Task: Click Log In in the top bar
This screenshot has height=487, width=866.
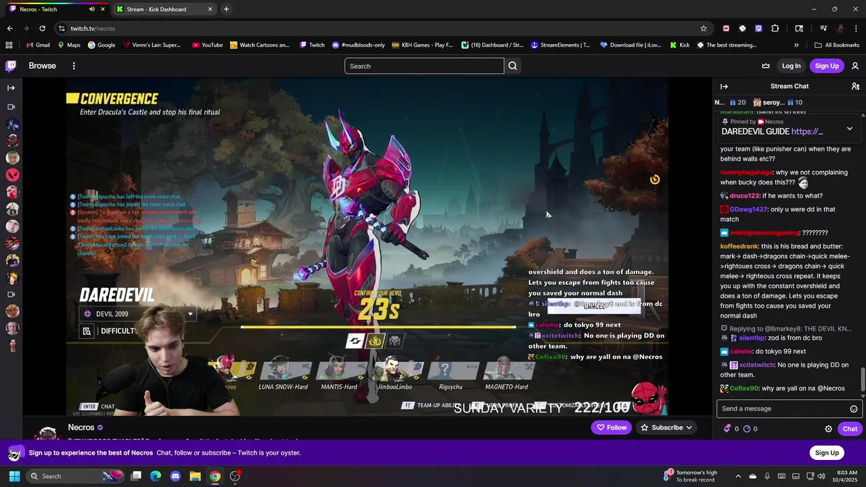Action: pyautogui.click(x=791, y=66)
